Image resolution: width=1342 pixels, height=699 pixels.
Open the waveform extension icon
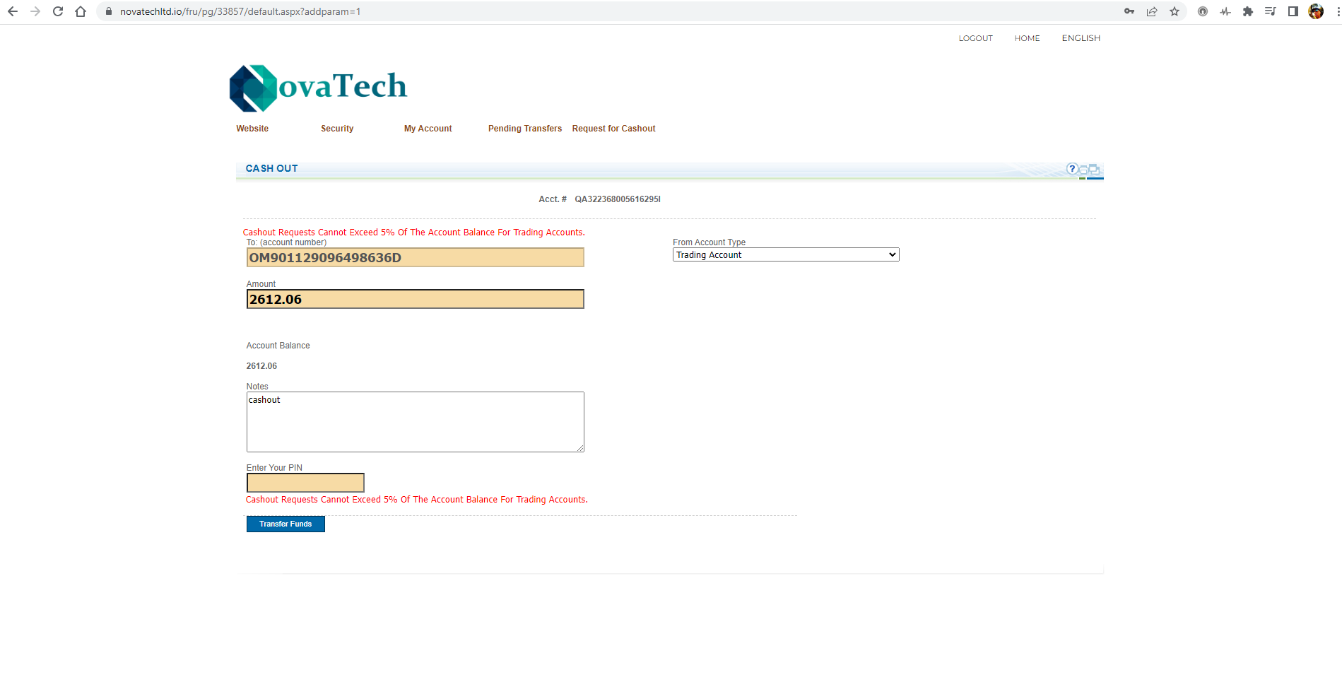[x=1225, y=11]
